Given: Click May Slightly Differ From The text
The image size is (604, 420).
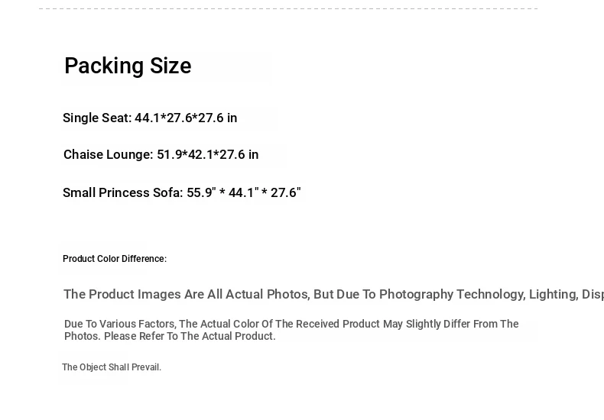Looking at the screenshot, I should pos(450,325).
